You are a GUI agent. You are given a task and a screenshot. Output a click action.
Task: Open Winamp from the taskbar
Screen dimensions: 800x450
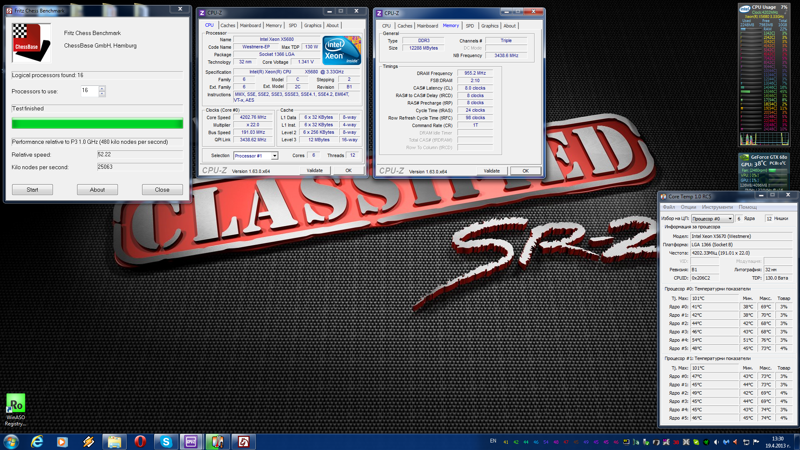coord(88,442)
